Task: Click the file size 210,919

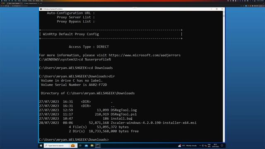Action: click(102, 114)
